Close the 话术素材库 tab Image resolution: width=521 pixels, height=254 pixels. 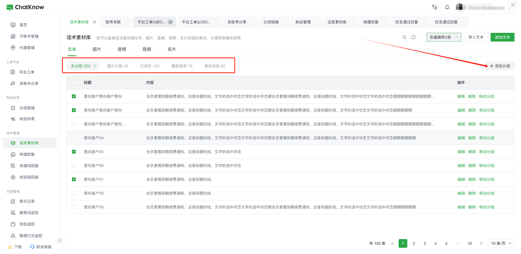point(94,22)
